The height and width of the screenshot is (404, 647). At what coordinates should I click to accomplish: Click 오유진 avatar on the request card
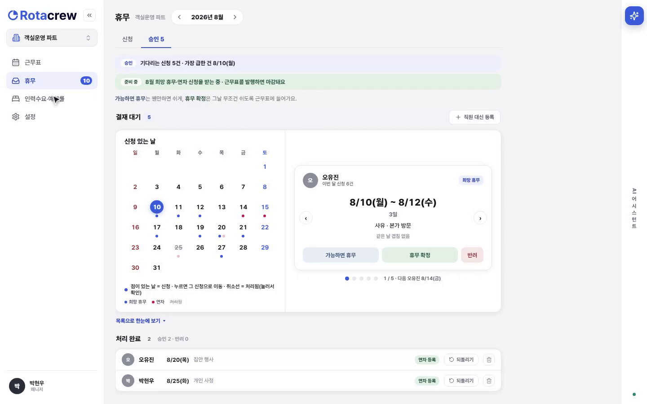(x=310, y=180)
